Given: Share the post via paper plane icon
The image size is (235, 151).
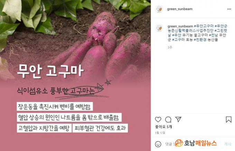Looking at the screenshot, I should pos(178,119).
